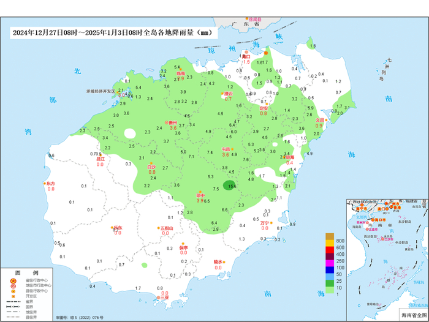Click the 三亚 city marker on map
429x322 pixels.
158,298
